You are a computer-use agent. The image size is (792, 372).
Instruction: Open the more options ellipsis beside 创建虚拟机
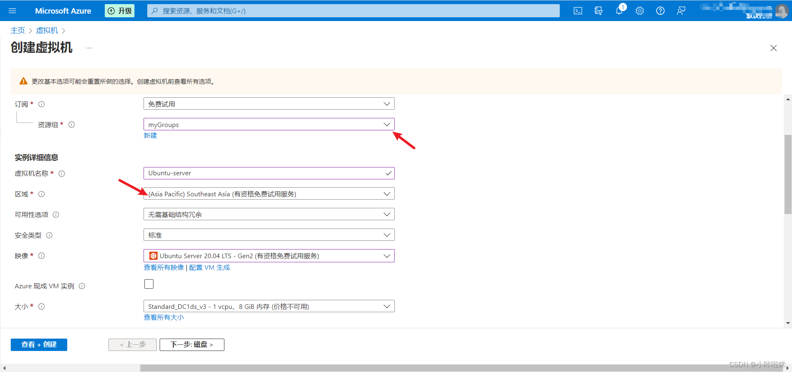89,48
